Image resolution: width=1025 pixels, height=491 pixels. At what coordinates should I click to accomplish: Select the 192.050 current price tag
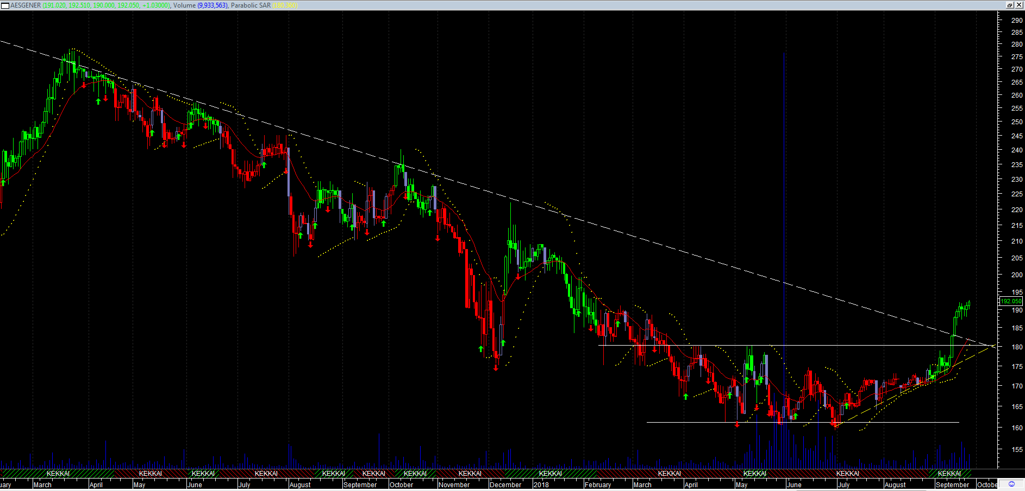pos(1011,301)
